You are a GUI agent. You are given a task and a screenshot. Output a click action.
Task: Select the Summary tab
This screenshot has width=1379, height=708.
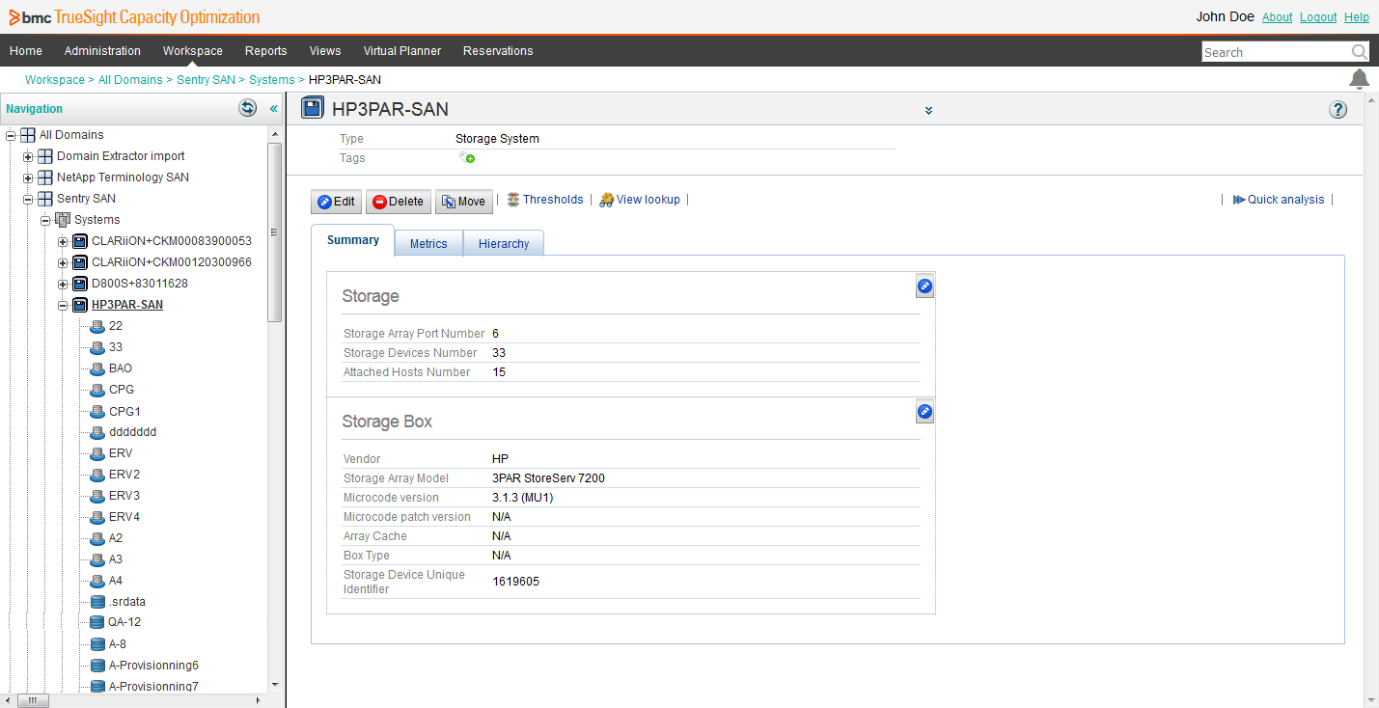[353, 240]
